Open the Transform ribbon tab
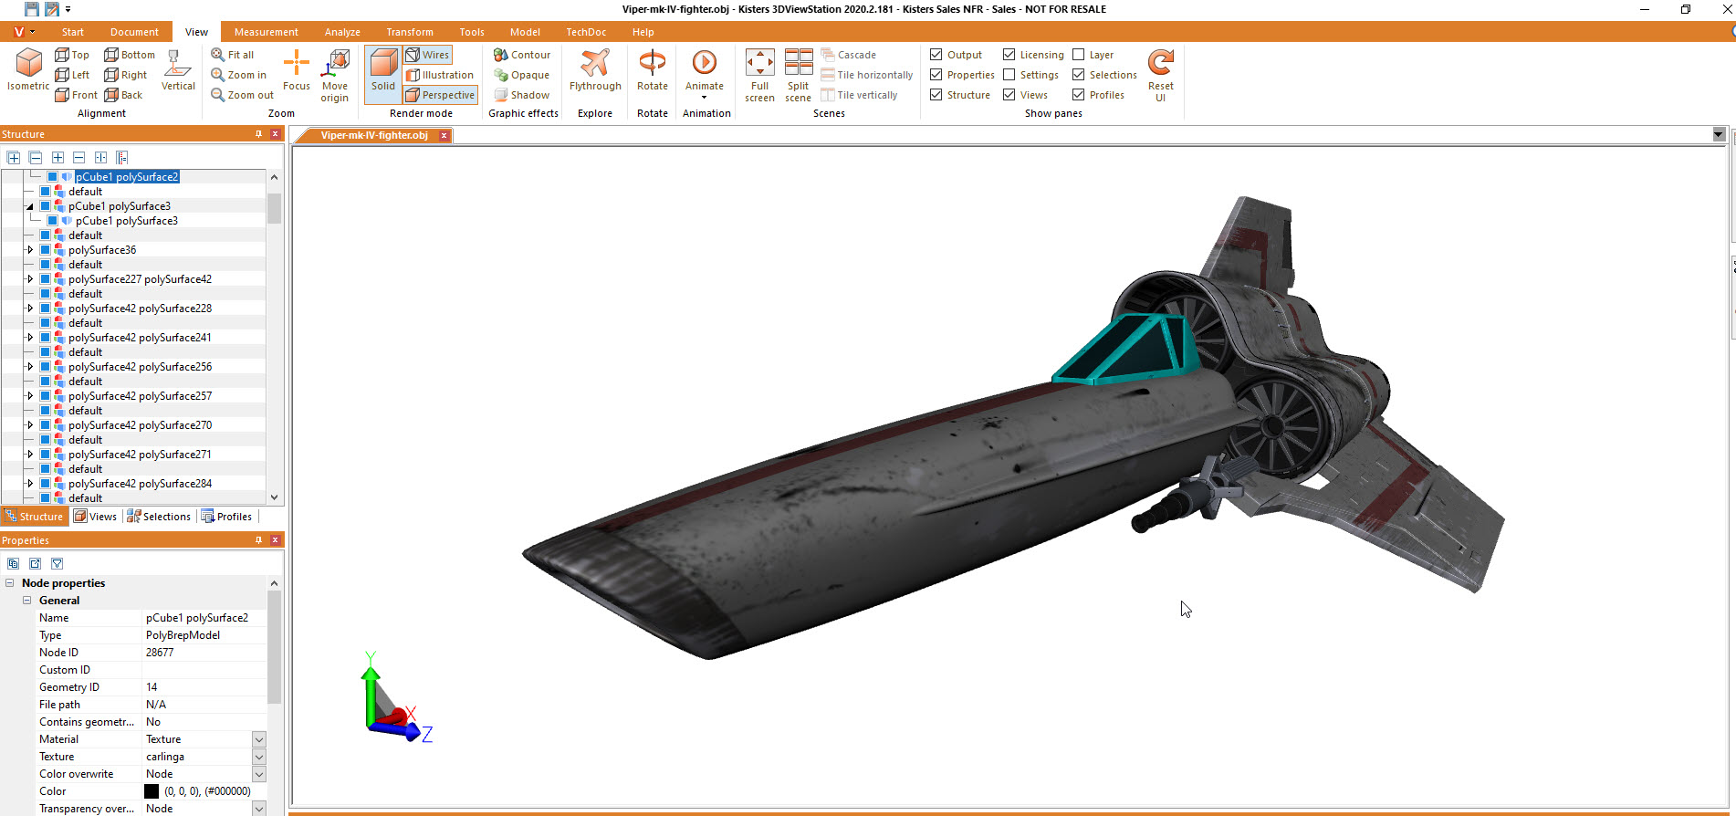 (x=410, y=32)
